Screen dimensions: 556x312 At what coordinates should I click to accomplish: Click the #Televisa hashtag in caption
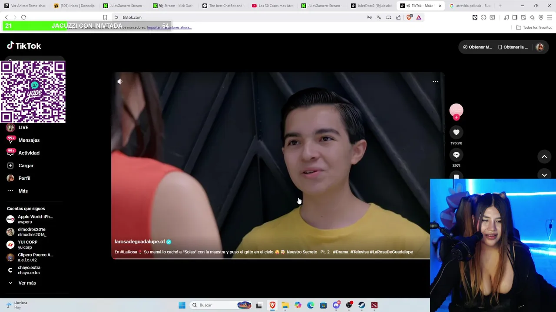tap(359, 252)
